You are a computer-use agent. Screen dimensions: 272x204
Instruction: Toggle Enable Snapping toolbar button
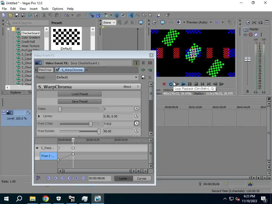[x=92, y=15]
